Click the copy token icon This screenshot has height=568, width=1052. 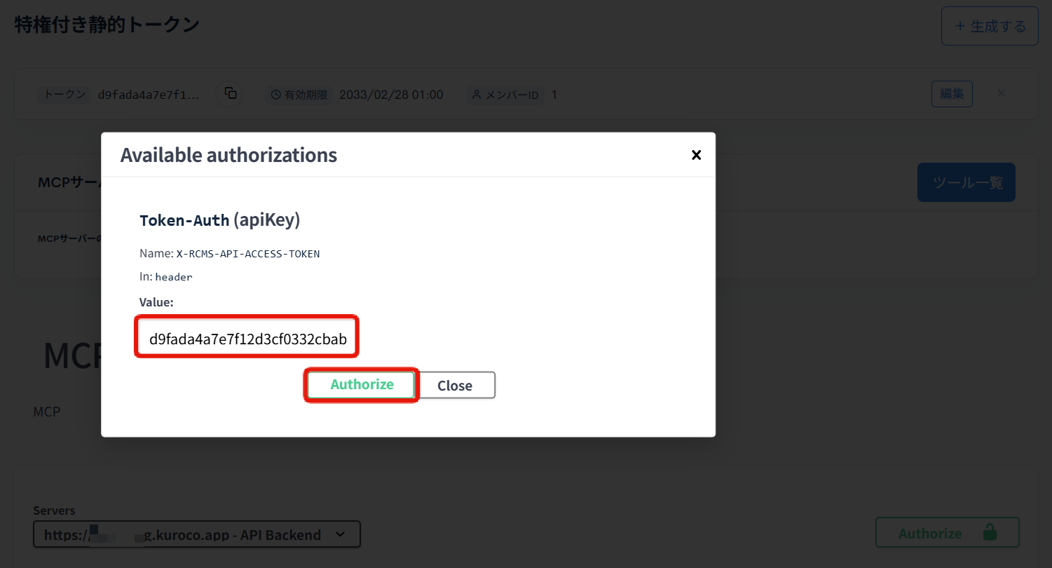tap(229, 93)
